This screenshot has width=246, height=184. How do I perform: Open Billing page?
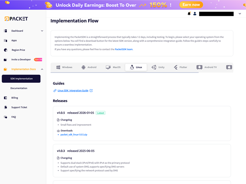14,98
